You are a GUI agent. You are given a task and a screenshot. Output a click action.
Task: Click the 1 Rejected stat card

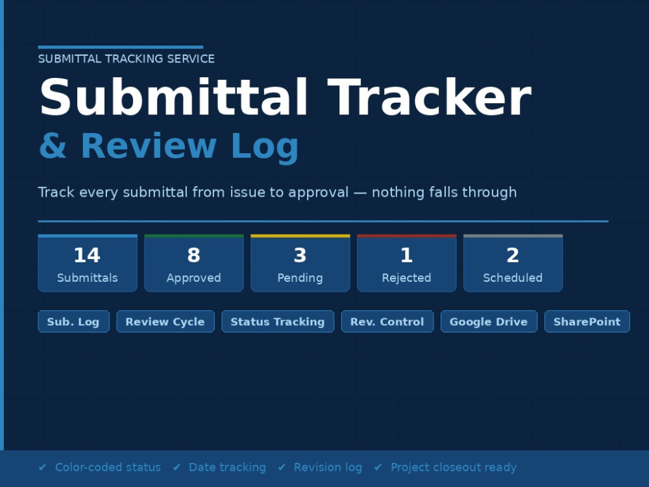pos(406,263)
